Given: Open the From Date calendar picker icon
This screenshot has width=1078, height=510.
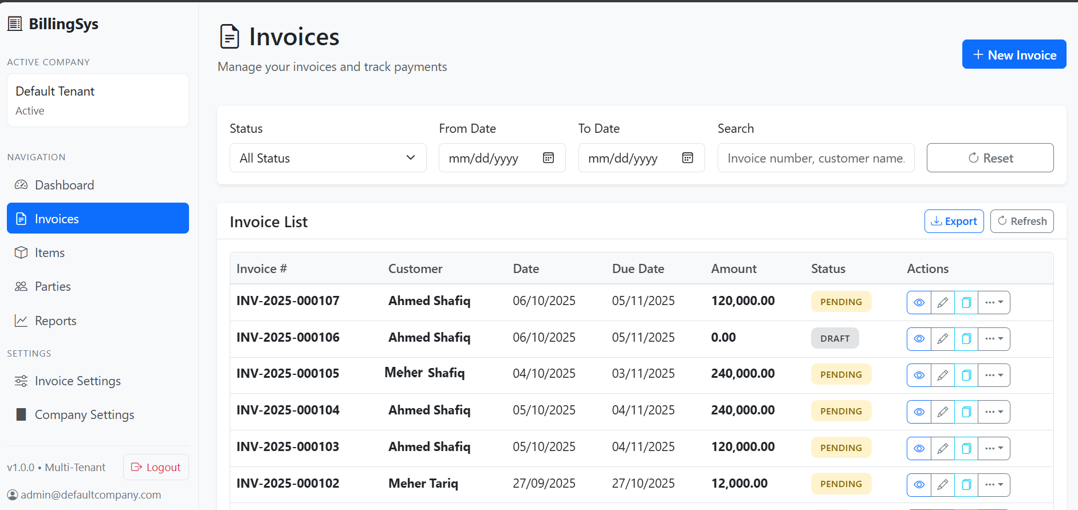Looking at the screenshot, I should (548, 158).
